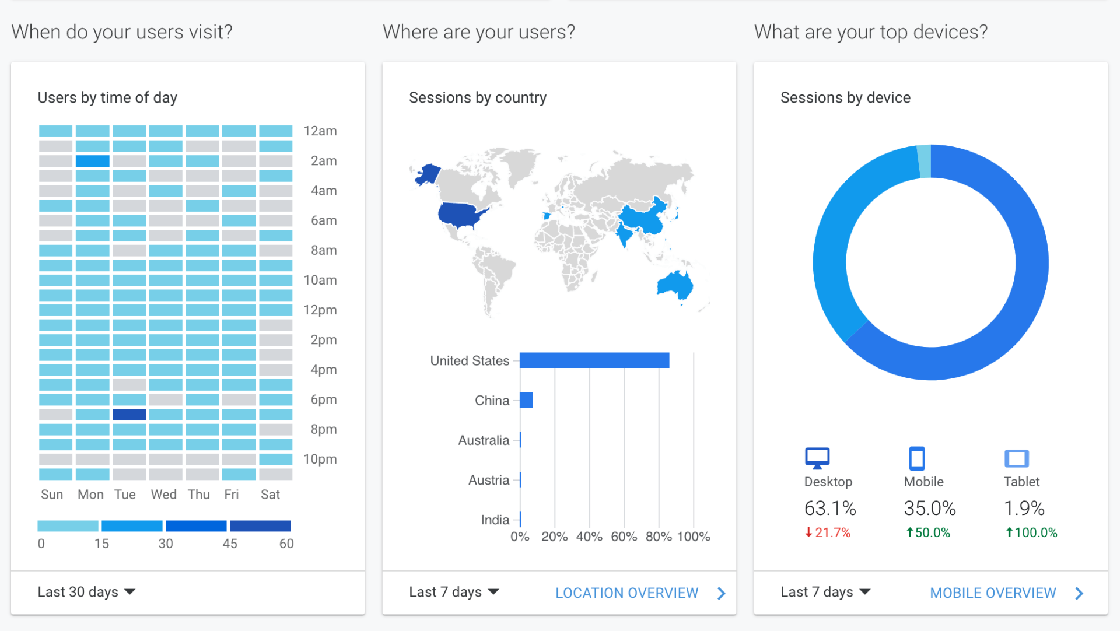Open the MOBILE OVERVIEW link

993,593
